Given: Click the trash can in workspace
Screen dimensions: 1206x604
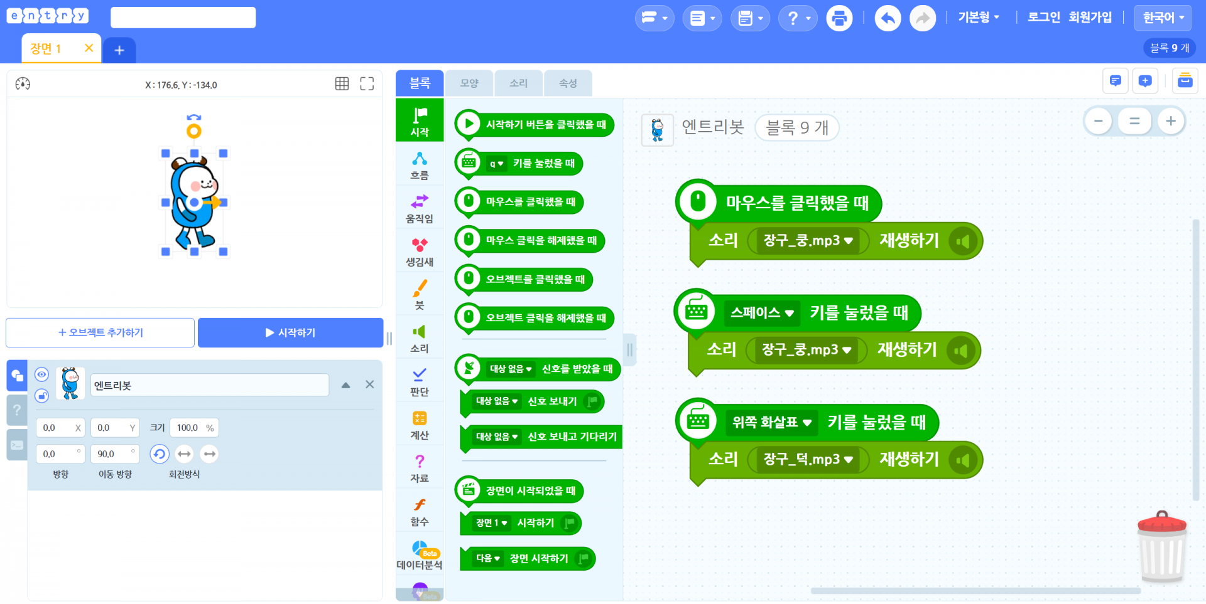Looking at the screenshot, I should 1162,547.
